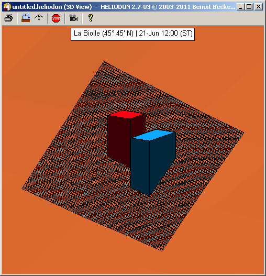Select the sun path horizon view icon
The image size is (266, 276).
coord(26,18)
